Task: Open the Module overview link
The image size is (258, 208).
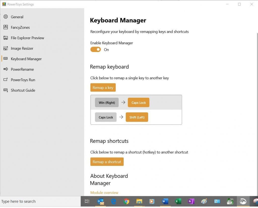Action: point(104,192)
